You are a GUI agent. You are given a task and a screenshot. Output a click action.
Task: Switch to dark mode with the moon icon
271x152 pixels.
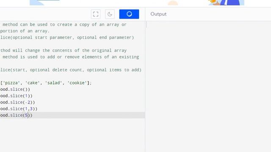pyautogui.click(x=110, y=14)
